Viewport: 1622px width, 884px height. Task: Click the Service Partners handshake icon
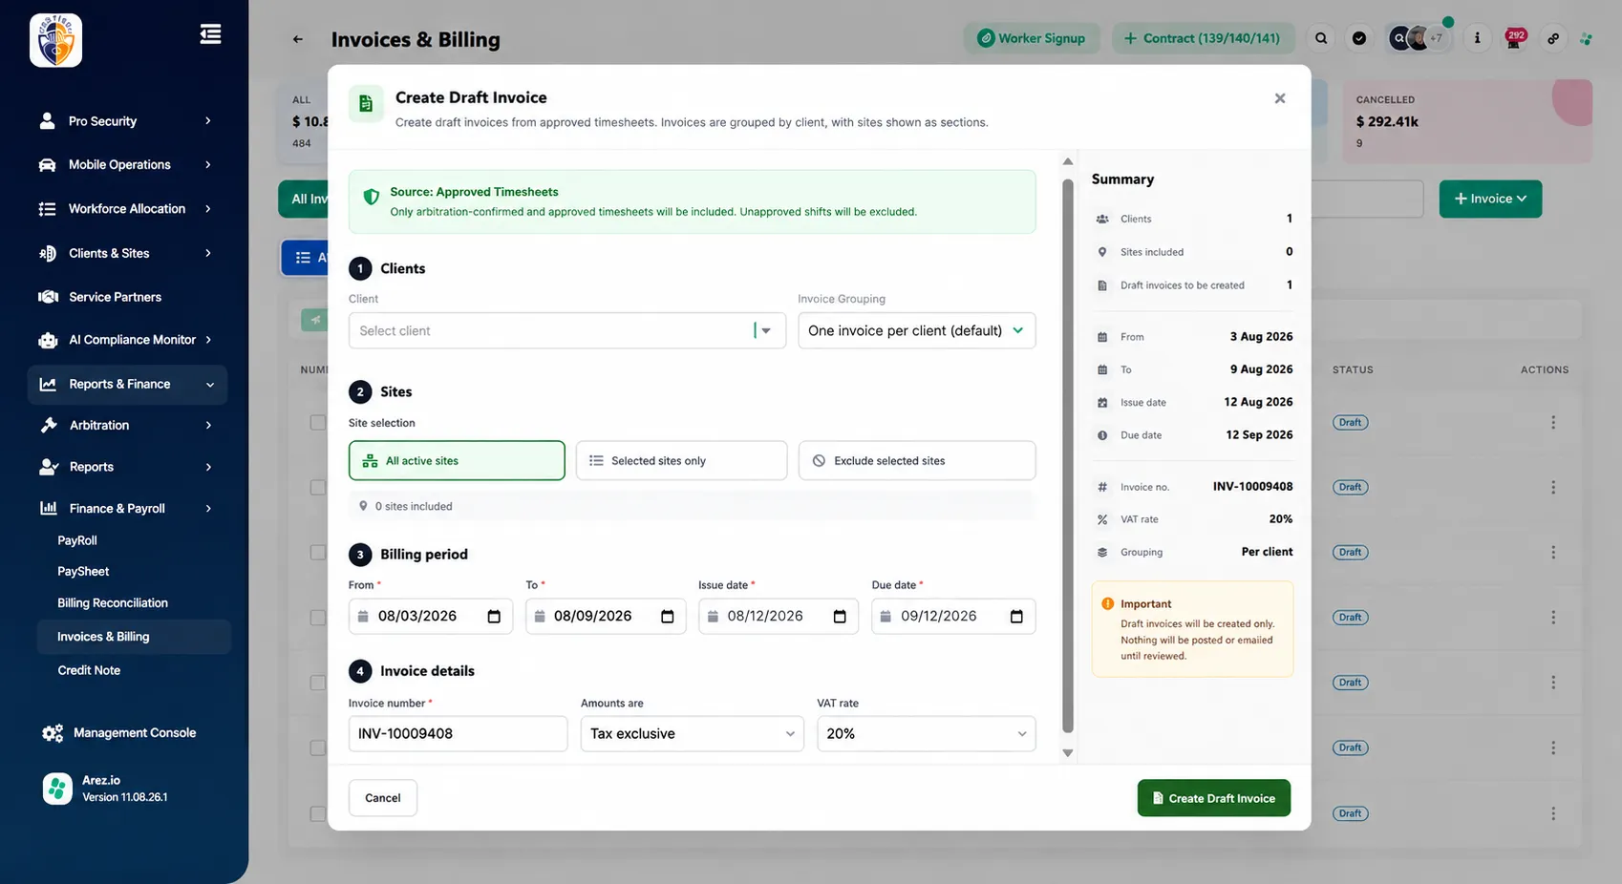48,297
